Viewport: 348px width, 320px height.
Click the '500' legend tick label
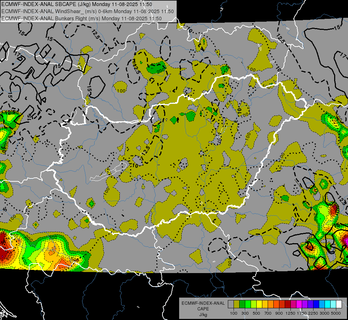click(x=256, y=313)
